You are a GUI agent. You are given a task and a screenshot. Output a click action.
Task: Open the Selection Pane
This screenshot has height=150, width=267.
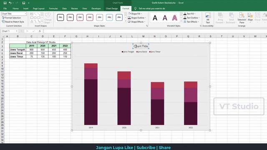(x=242, y=18)
